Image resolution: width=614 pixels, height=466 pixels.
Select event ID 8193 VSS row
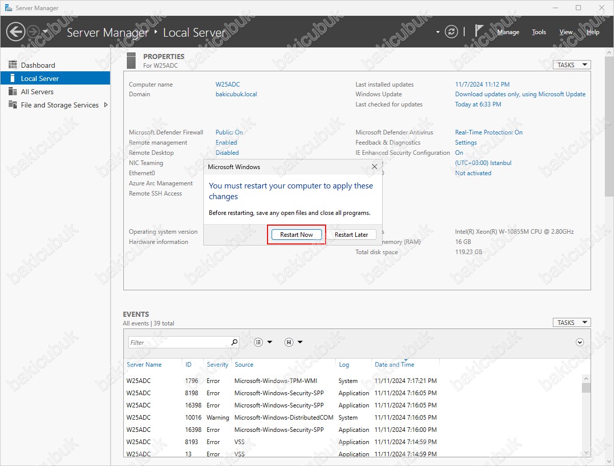(353, 442)
